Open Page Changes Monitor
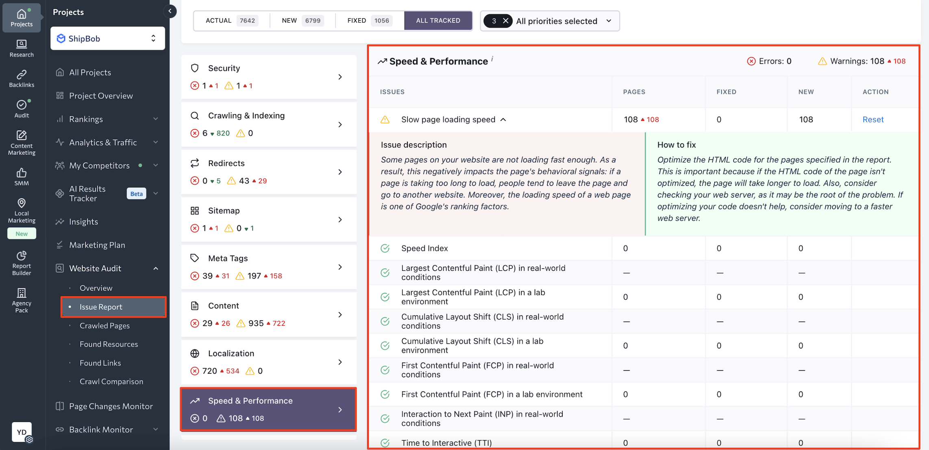Viewport: 929px width, 450px height. coord(111,406)
